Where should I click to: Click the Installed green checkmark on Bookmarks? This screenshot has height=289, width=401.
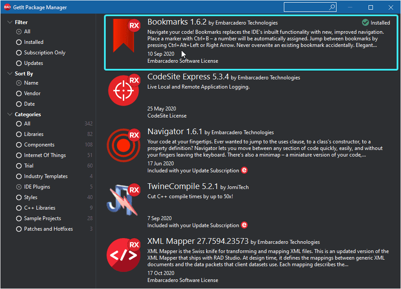coord(365,22)
